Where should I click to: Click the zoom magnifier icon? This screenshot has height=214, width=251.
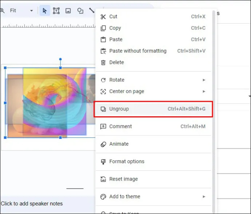[2, 11]
